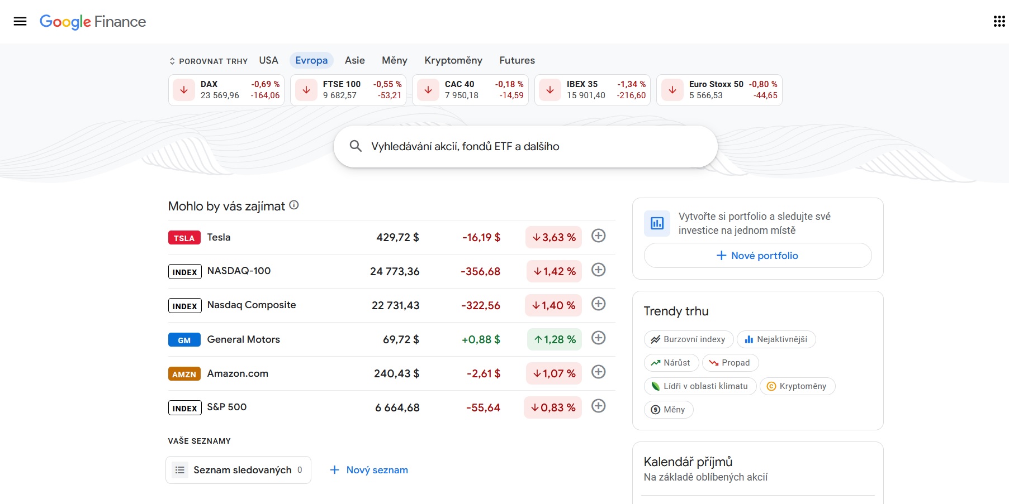Select the Kryptoměny markets tab
This screenshot has width=1009, height=504.
(x=453, y=60)
